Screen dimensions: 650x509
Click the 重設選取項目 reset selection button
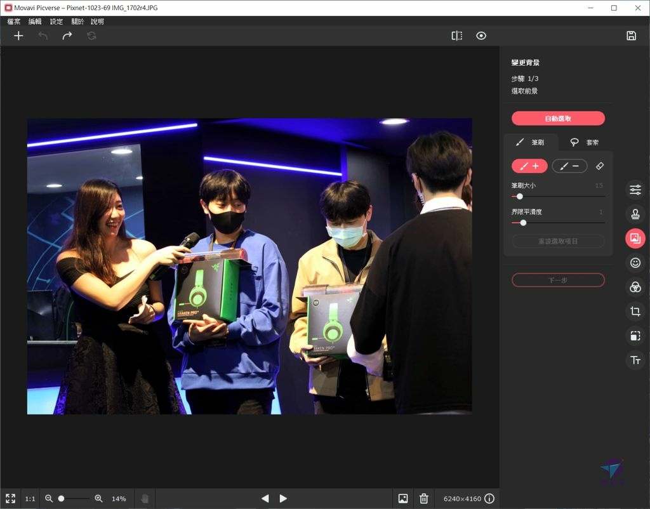[x=558, y=241]
